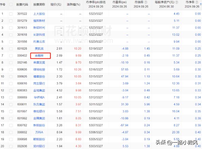Open stock link 东方集团
202x149 pixels.
pos(39,104)
